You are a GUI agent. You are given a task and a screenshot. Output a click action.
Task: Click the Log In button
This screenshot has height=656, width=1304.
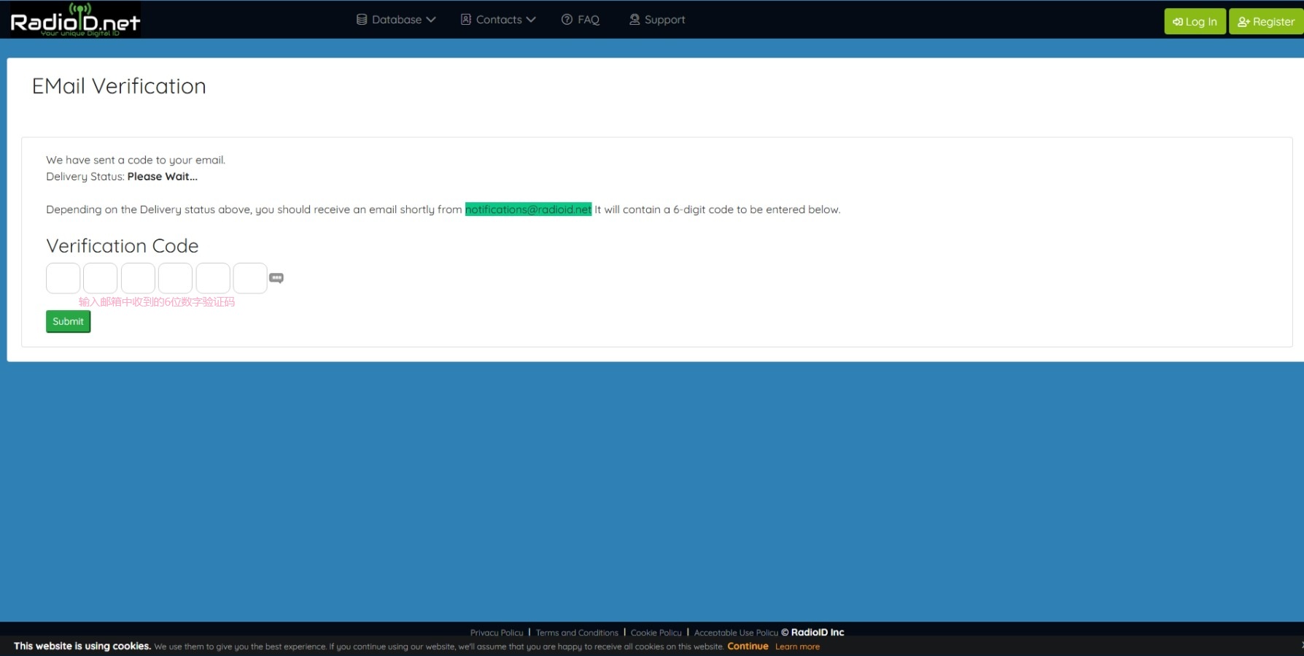[1195, 22]
